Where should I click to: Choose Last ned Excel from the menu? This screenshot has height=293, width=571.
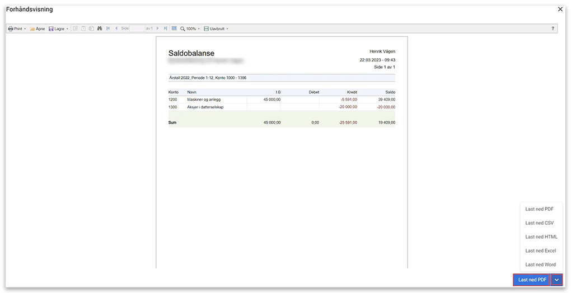pyautogui.click(x=540, y=251)
